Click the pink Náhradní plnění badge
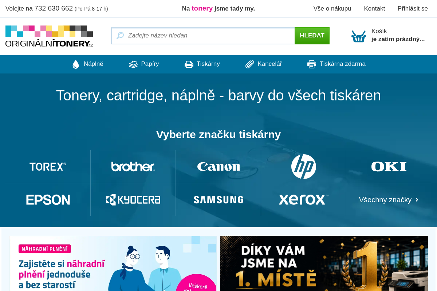The height and width of the screenshot is (291, 437). [45, 249]
